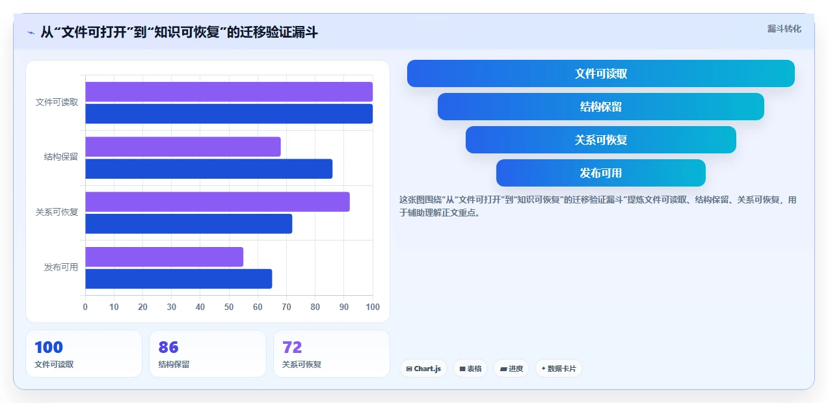
Task: Click the 结构保留 y-axis label
Action: (61, 157)
